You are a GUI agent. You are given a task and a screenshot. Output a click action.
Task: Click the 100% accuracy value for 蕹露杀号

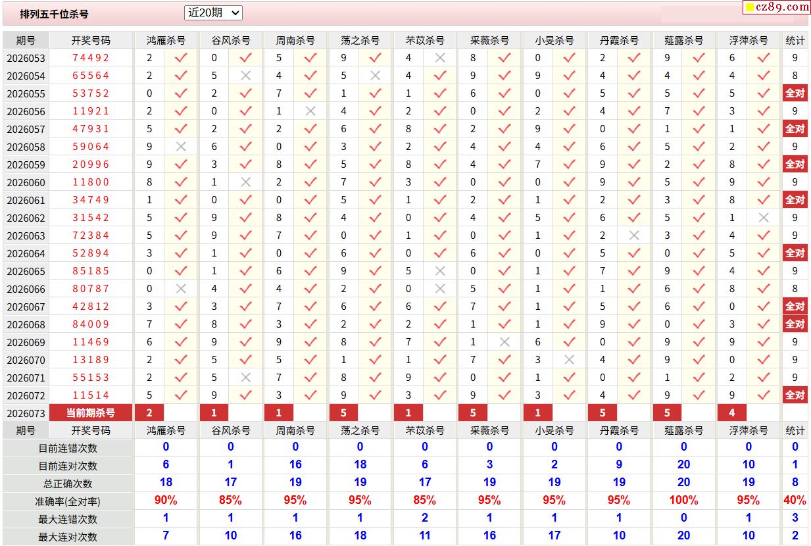[x=683, y=501]
